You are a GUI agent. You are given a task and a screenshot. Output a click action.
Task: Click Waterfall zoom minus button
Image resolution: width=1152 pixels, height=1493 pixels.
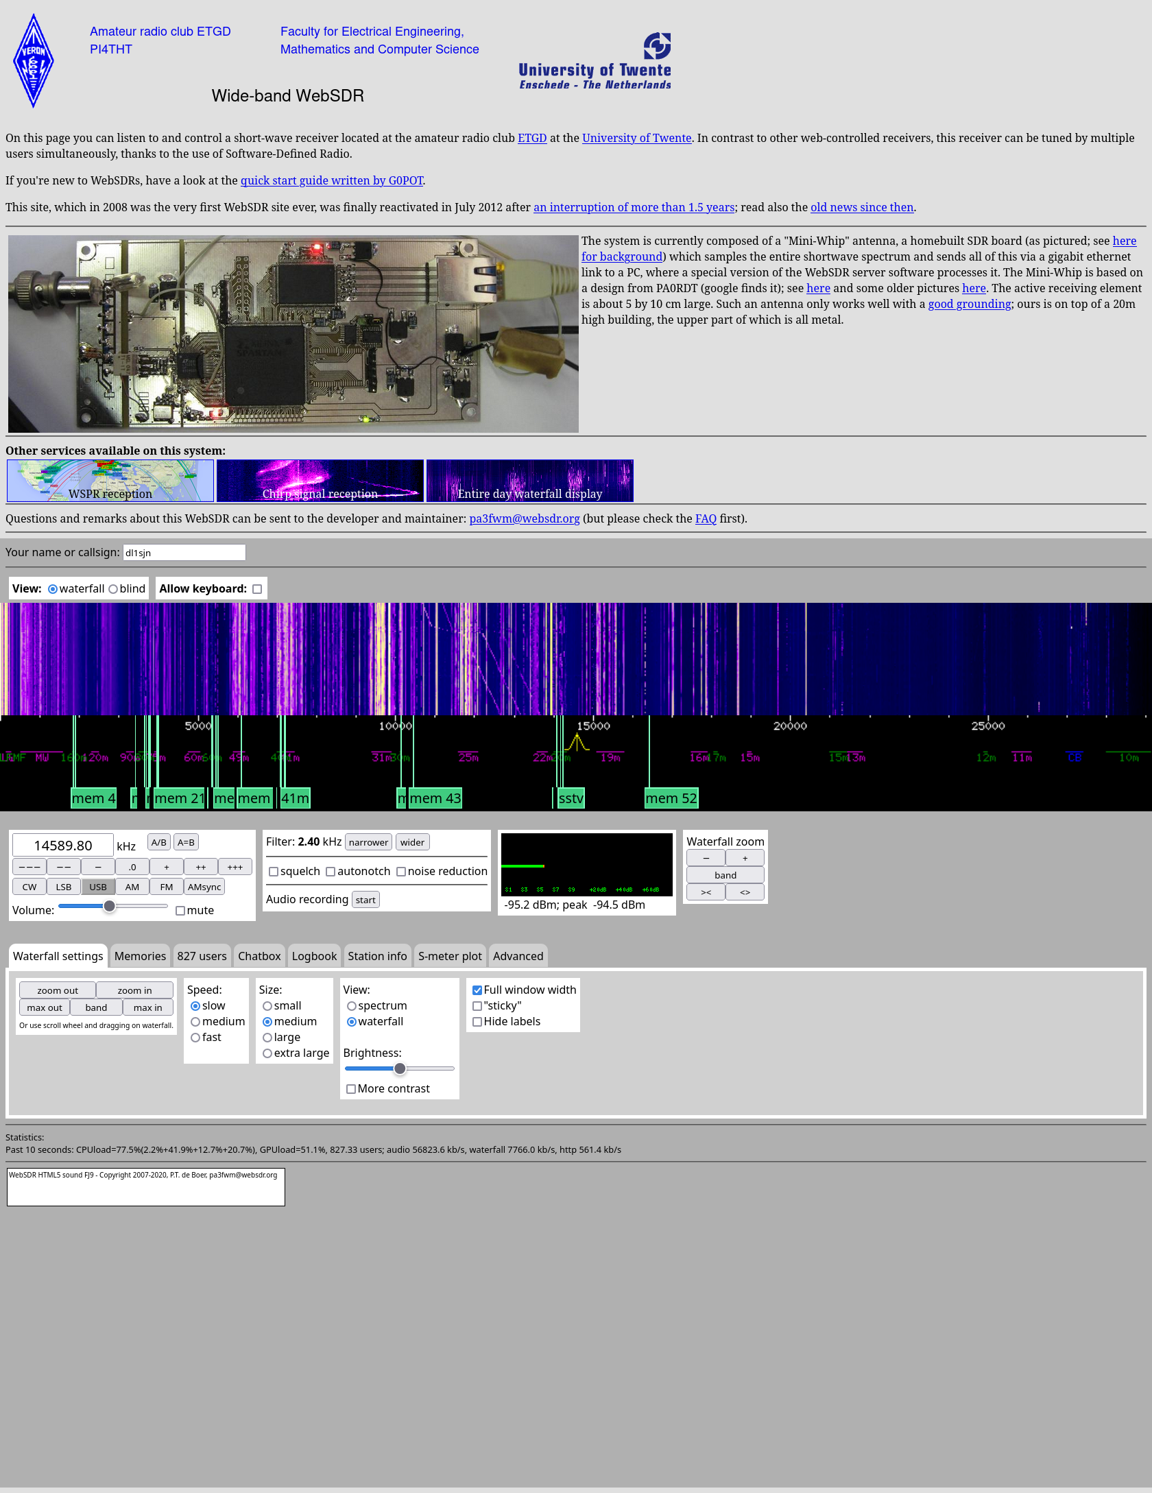click(x=706, y=858)
